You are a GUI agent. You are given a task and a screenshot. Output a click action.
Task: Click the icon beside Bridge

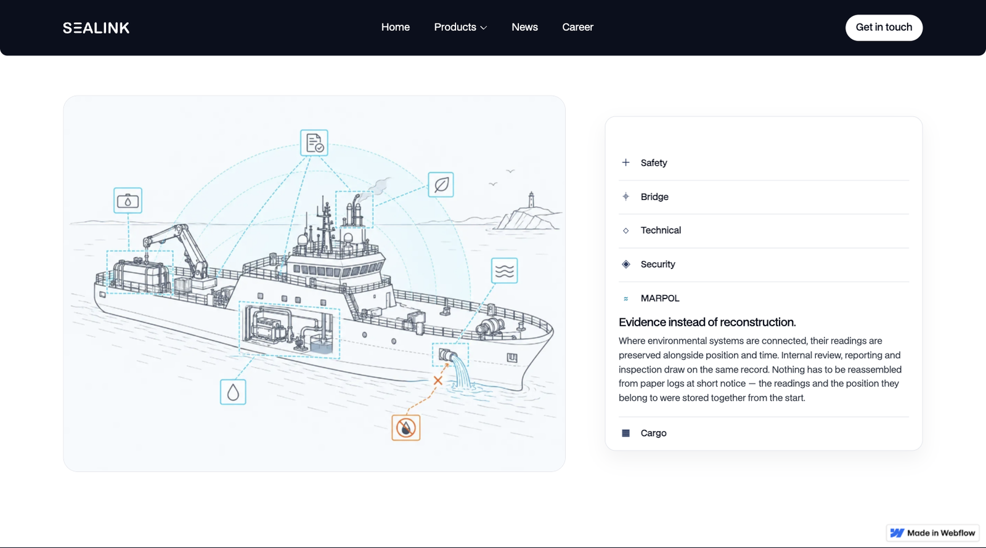(626, 196)
